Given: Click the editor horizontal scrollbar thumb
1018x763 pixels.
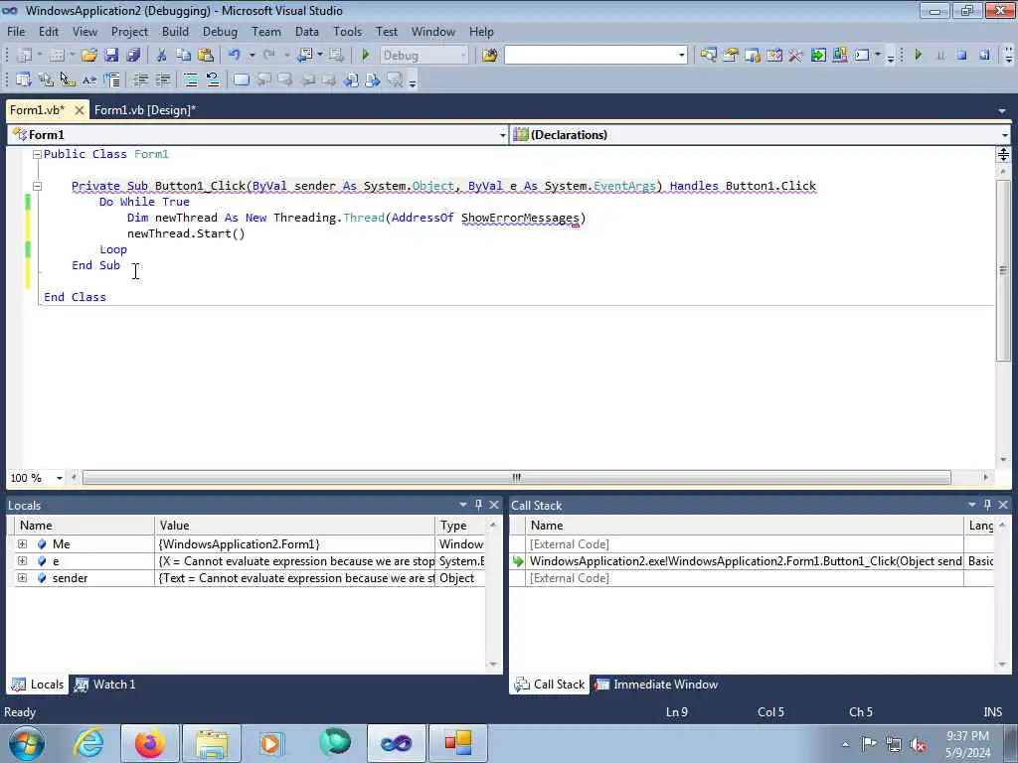Looking at the screenshot, I should tap(517, 478).
